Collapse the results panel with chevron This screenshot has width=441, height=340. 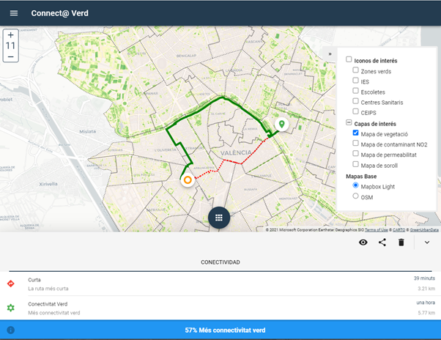pyautogui.click(x=427, y=243)
